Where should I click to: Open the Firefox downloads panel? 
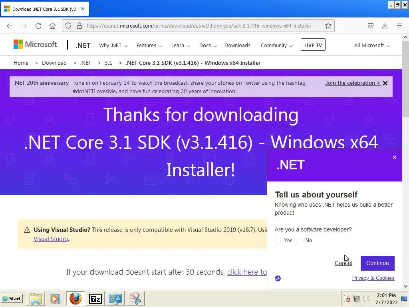(x=385, y=26)
